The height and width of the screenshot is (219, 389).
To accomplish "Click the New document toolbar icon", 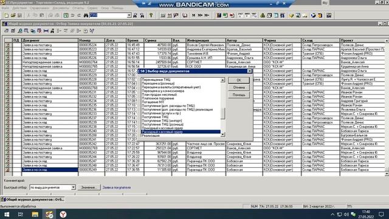I will [7, 15].
